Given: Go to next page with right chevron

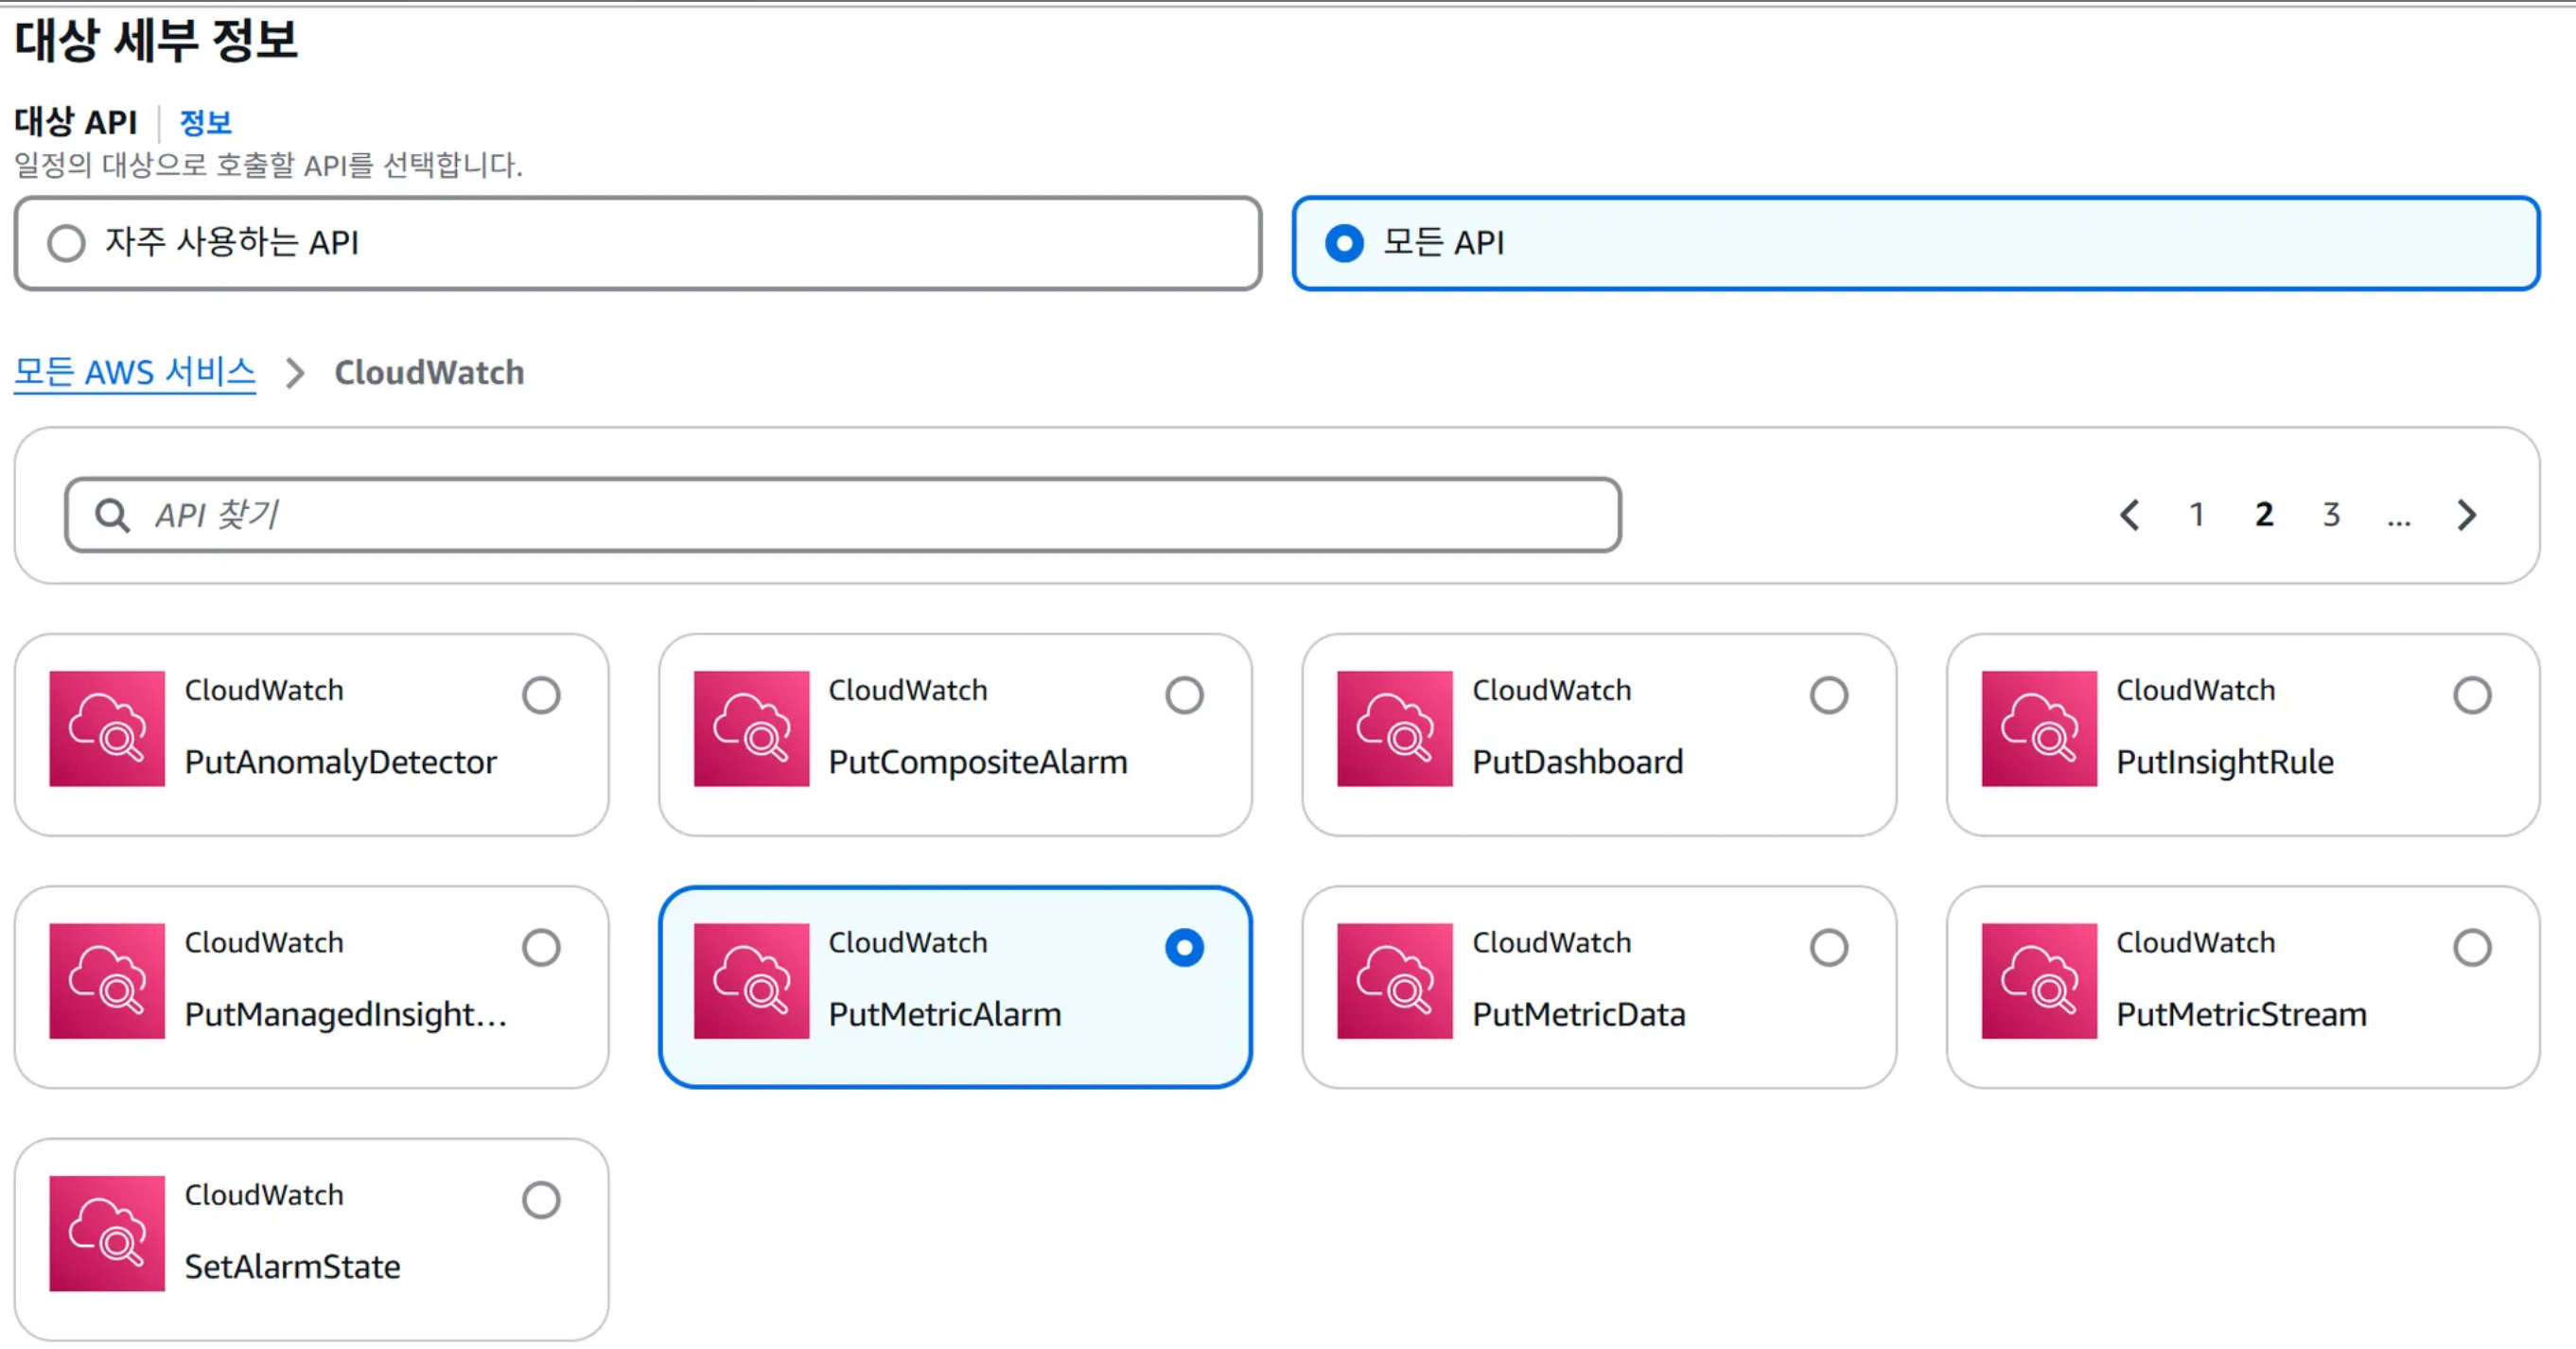Looking at the screenshot, I should [2466, 515].
